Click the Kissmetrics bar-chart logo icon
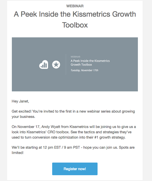 click(x=44, y=65)
